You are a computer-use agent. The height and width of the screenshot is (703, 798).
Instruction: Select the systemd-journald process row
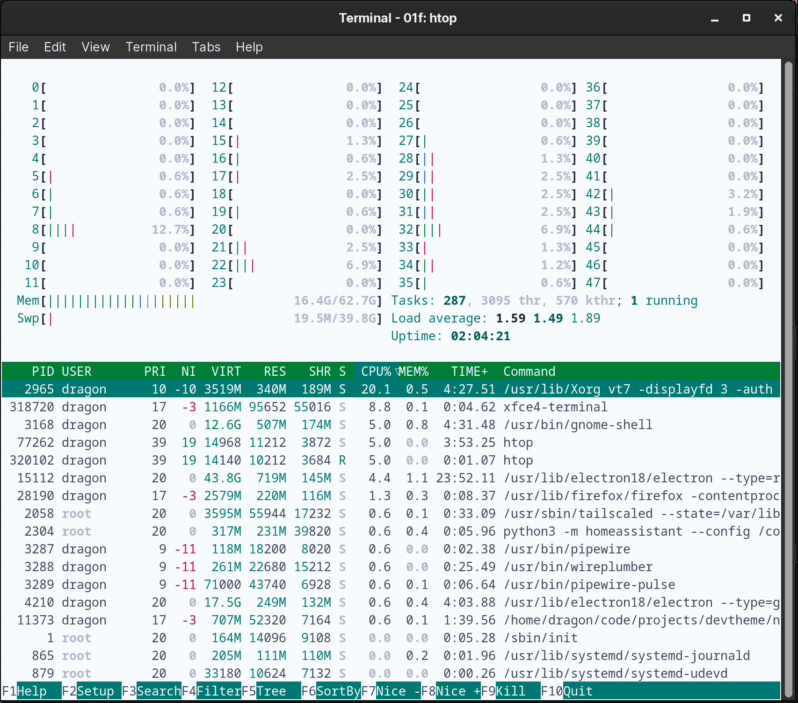391,655
